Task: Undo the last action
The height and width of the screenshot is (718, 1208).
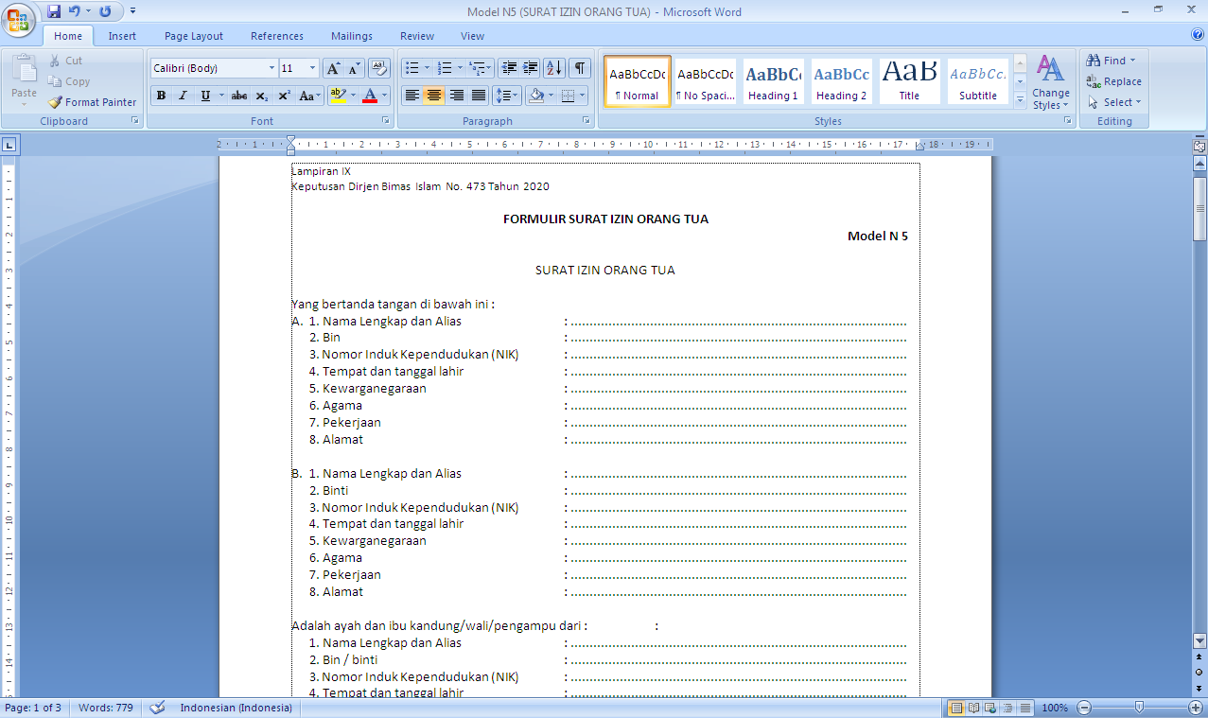Action: point(76,11)
